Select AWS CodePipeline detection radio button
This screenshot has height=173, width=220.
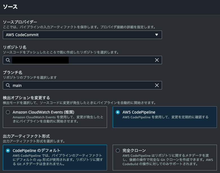pyautogui.click(x=118, y=112)
